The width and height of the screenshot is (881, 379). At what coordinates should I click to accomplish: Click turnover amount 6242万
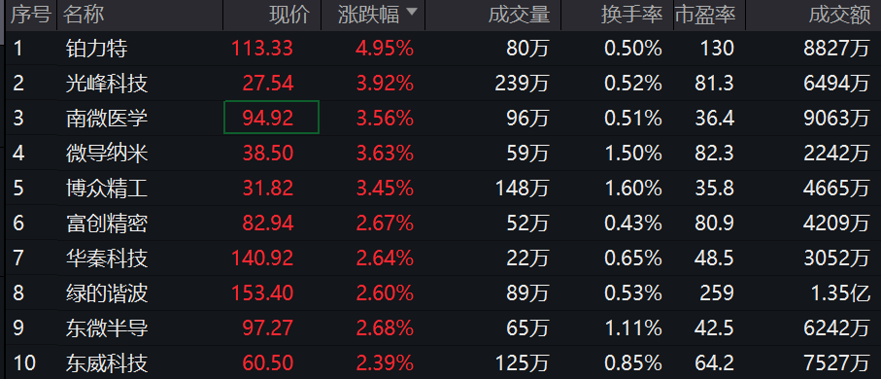[836, 327]
